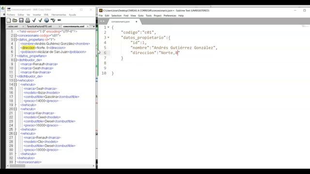The height and width of the screenshot is (174, 310).
Task: Fold JSON root object on line 1
Action: coord(108,27)
